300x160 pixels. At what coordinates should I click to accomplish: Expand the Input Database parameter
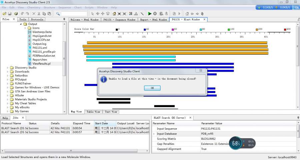tap(154, 134)
